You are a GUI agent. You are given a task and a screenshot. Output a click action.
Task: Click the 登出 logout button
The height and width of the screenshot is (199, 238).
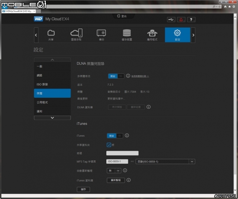pos(122,16)
